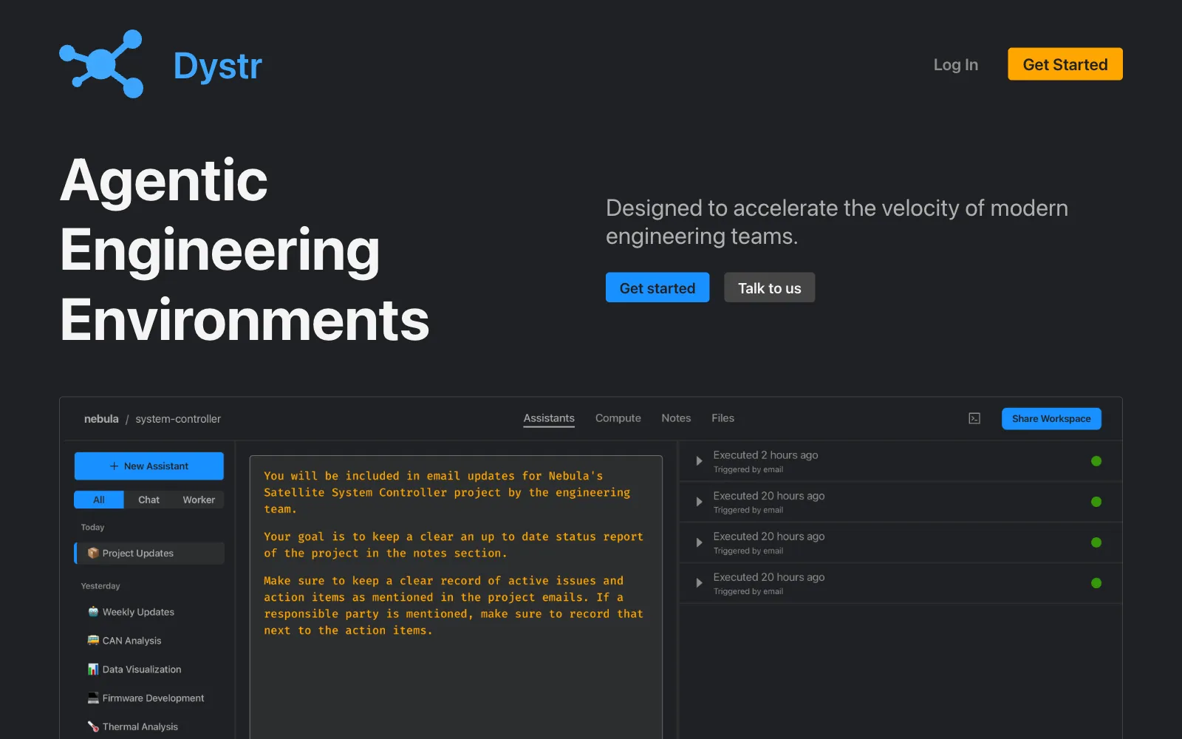Open the Notes tab
The image size is (1182, 739).
pyautogui.click(x=676, y=418)
